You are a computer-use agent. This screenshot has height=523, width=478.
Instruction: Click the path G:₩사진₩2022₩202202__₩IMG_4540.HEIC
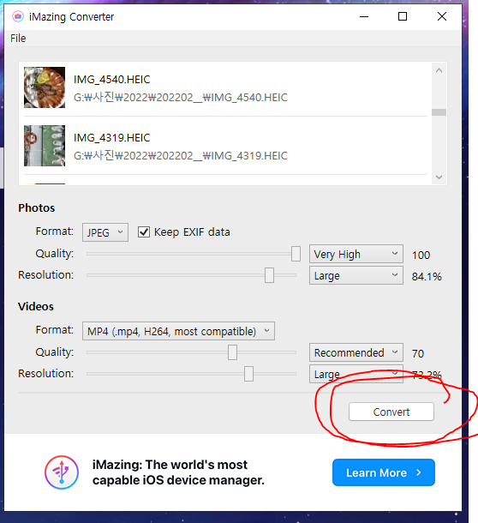pos(181,98)
